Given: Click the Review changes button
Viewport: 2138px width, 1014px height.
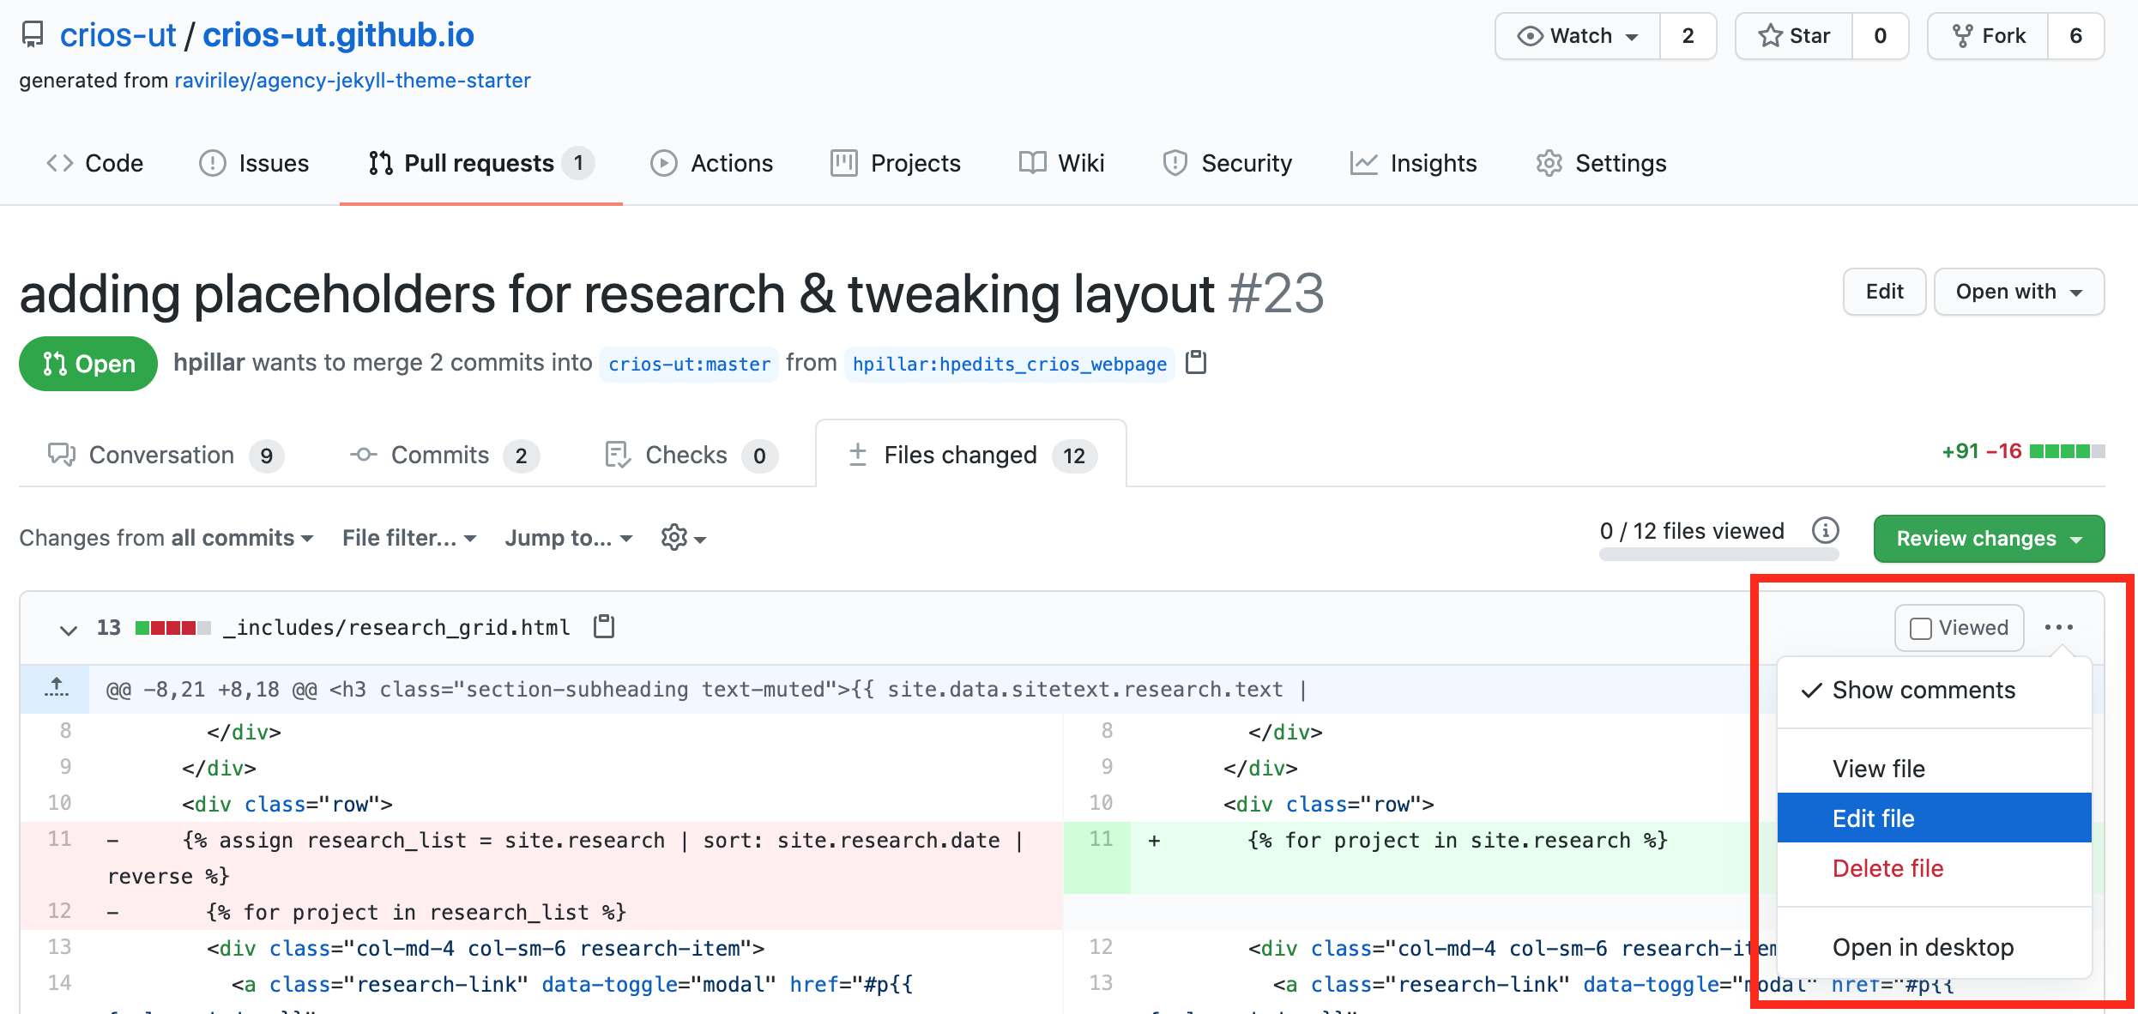Looking at the screenshot, I should [1988, 539].
